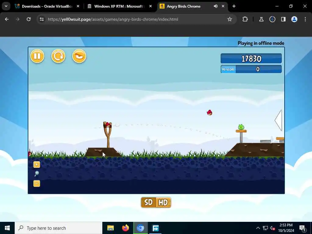This screenshot has height=234, width=312.
Task: Close the Angry Birds Chrome tab
Action: (223, 6)
